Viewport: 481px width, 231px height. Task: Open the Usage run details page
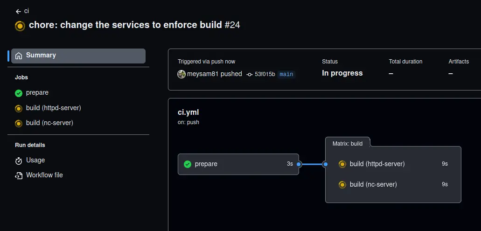click(x=35, y=161)
